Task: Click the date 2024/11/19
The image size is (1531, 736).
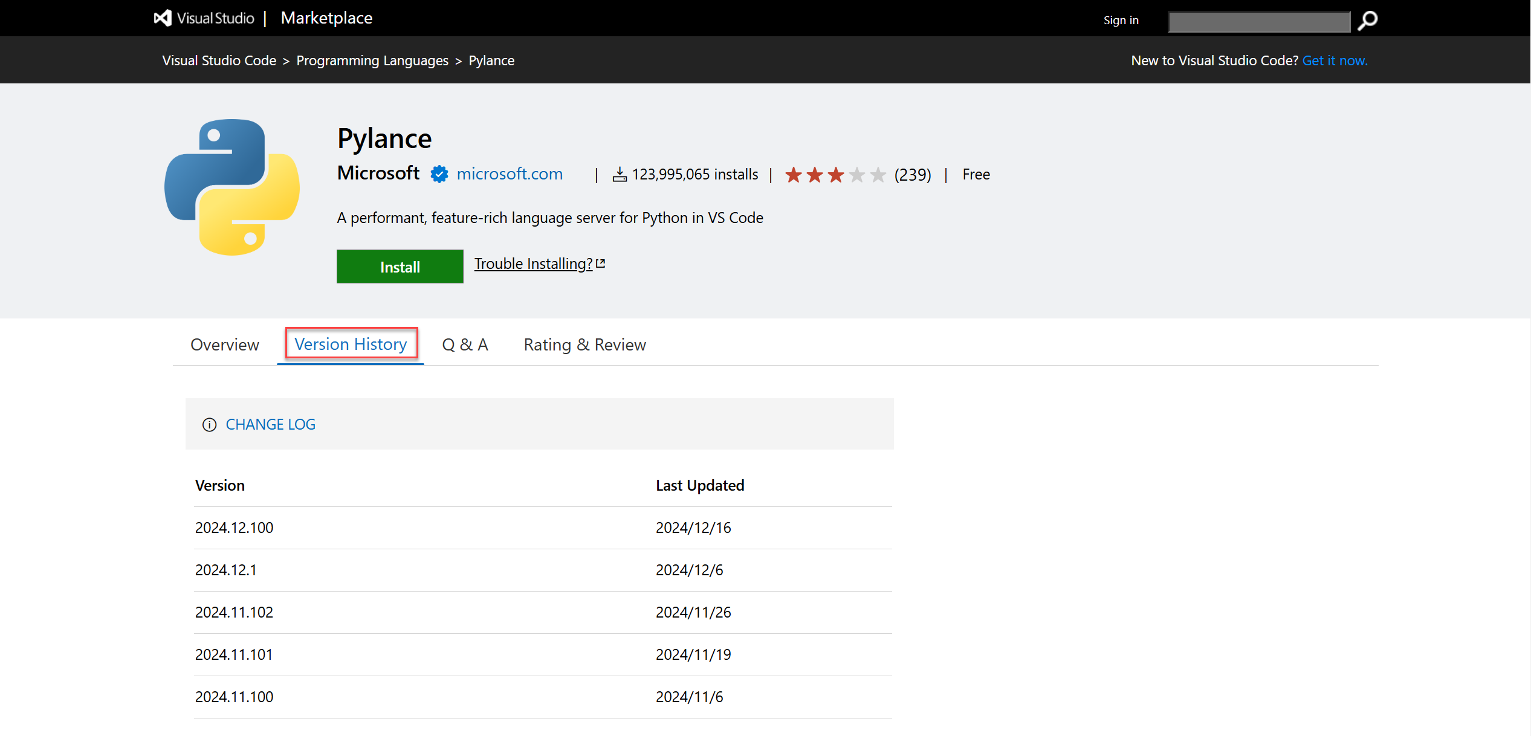Action: click(693, 655)
